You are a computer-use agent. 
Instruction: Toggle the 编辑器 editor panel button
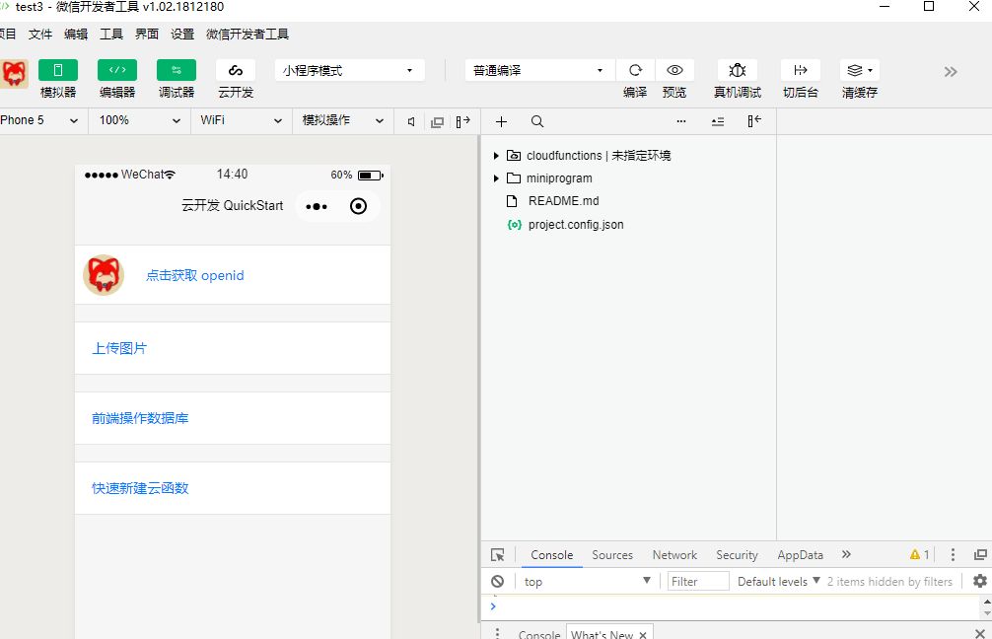click(117, 70)
